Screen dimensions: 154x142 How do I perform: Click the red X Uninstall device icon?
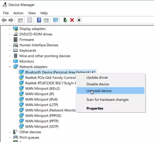coord(72,20)
